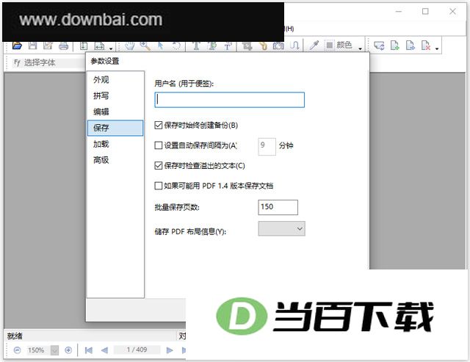Go to first page arrow
Viewport: 470px width, 362px height.
click(x=89, y=350)
